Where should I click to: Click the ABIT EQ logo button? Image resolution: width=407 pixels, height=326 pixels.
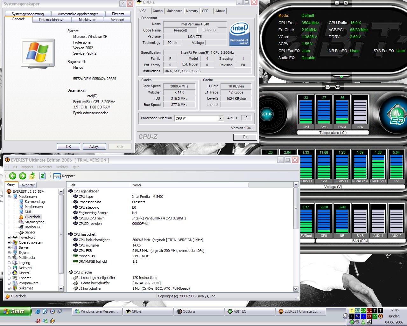point(396,114)
